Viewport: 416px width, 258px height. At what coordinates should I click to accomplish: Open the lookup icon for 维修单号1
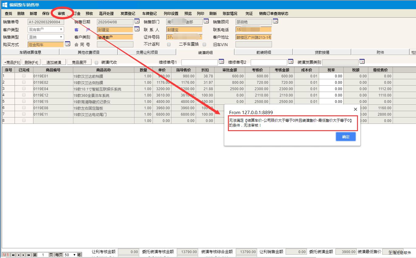[221, 62]
